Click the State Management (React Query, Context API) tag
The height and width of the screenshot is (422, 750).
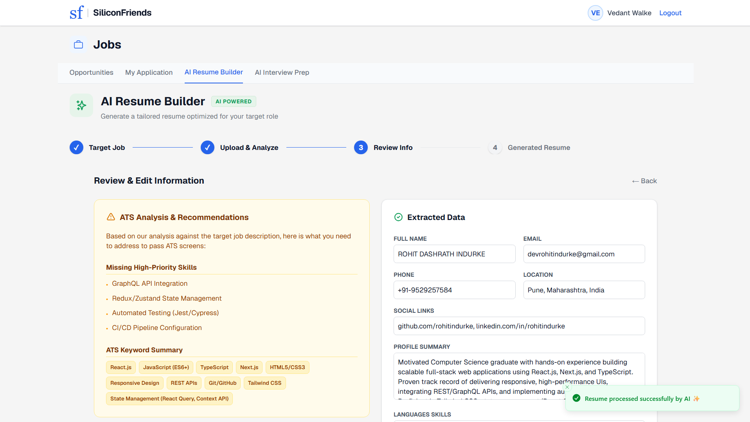(169, 399)
